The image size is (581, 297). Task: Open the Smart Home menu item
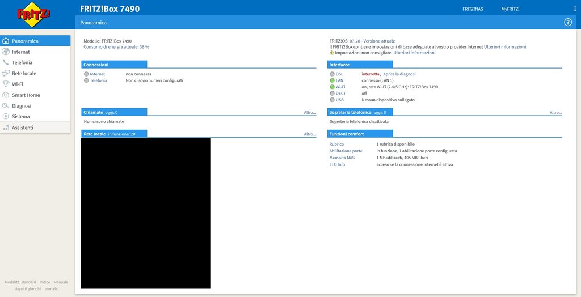pos(35,95)
